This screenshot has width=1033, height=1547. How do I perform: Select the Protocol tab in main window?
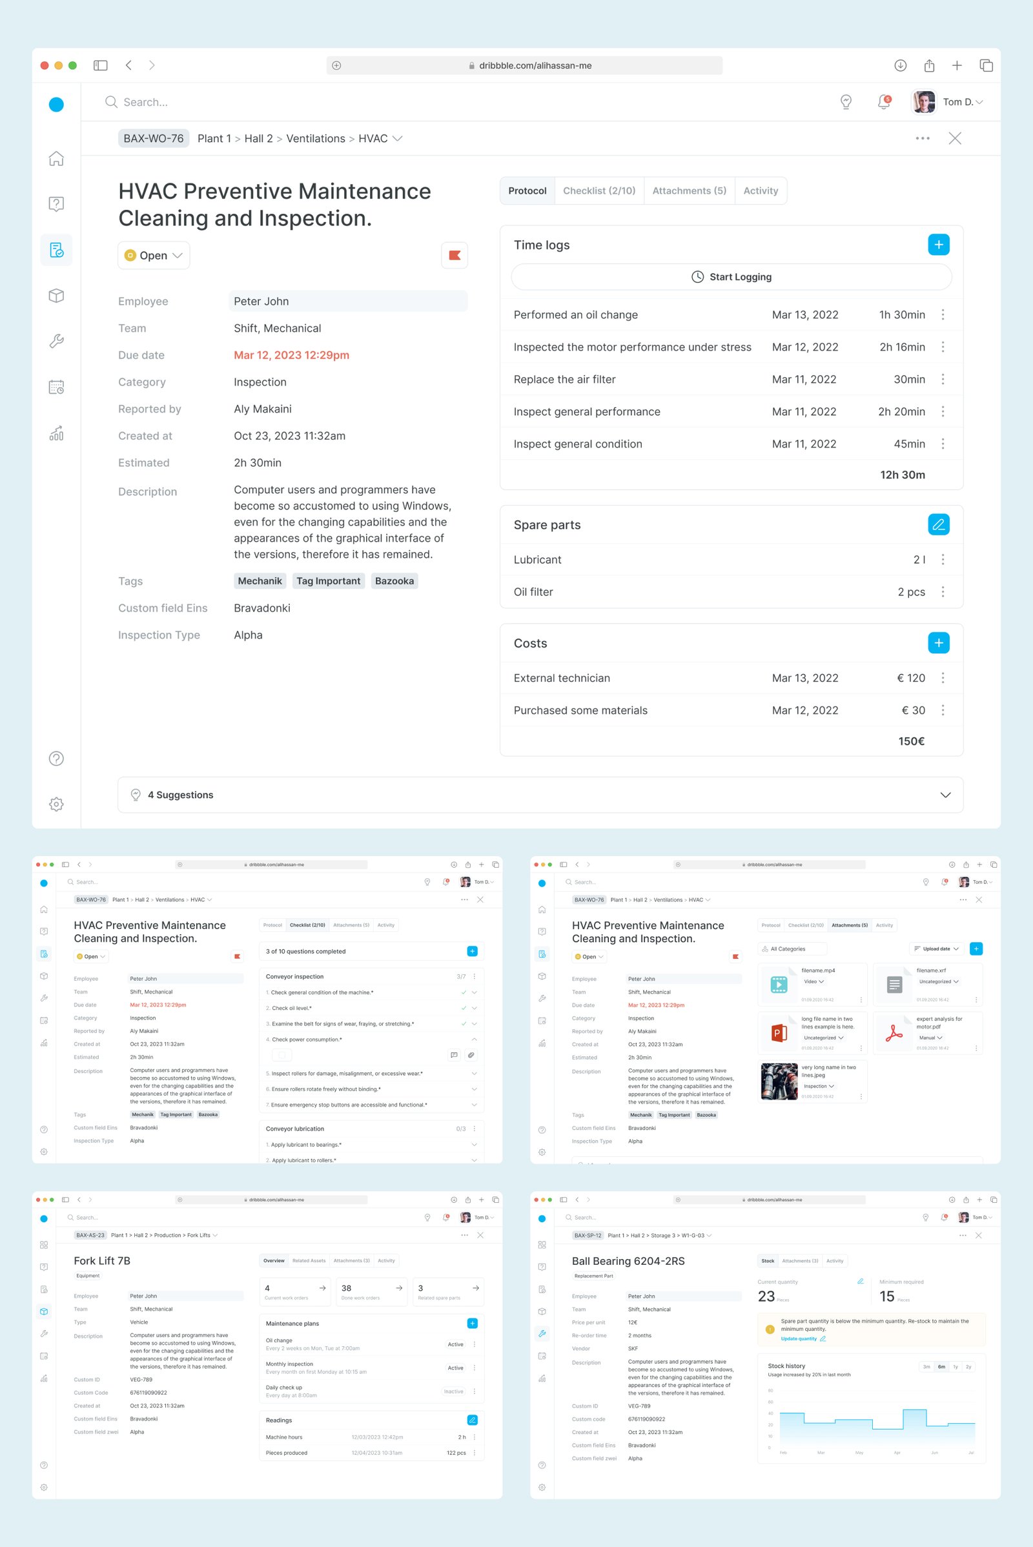pos(527,191)
